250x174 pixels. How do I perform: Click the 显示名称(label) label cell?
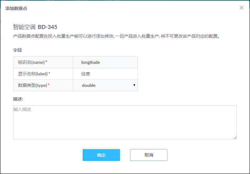coord(43,74)
